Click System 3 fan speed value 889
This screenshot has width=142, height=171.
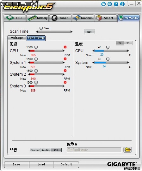coord(33,91)
